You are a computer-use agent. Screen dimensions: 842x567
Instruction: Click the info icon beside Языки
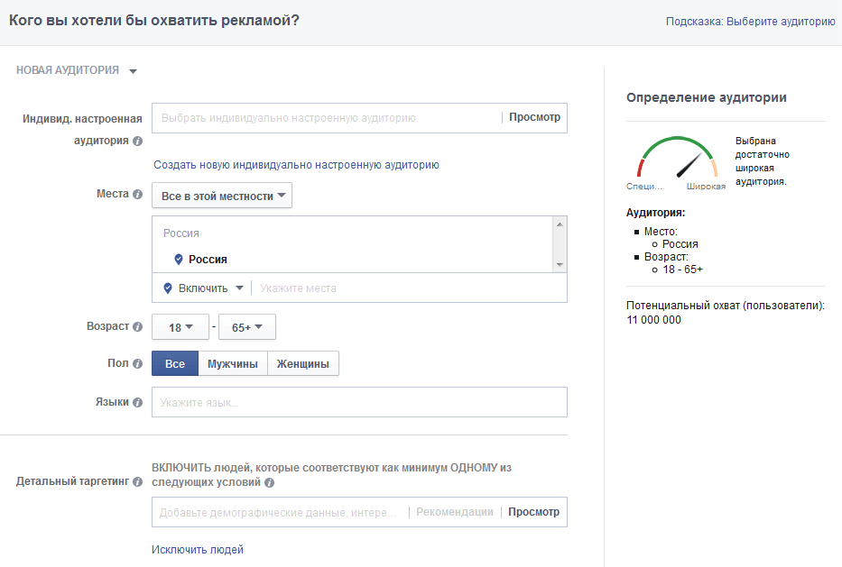point(138,403)
